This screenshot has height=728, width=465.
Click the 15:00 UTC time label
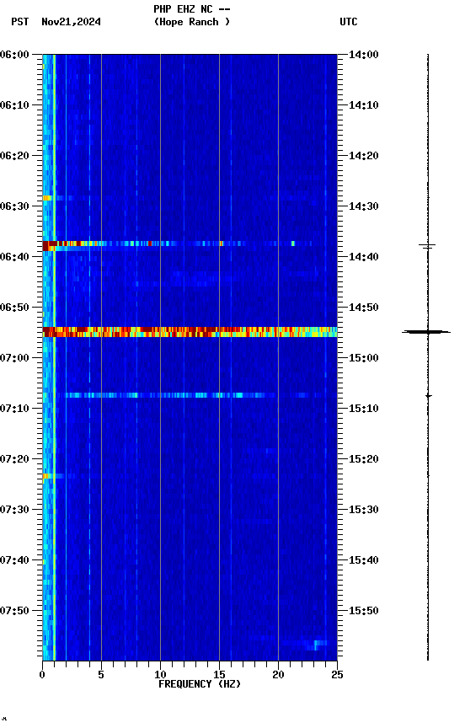click(364, 358)
